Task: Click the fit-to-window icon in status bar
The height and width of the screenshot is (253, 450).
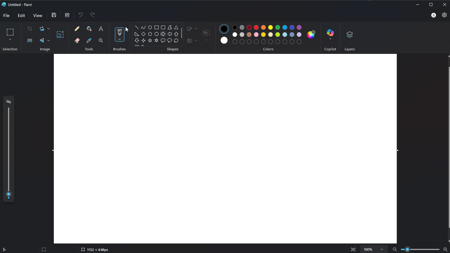Action: [x=353, y=249]
